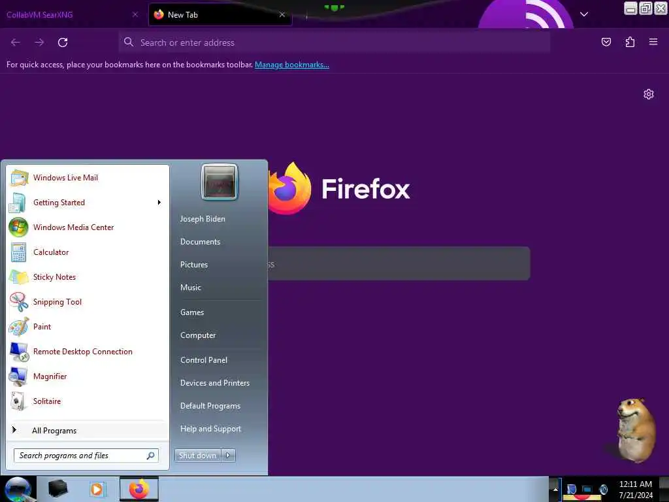
Task: Open Windows Live Mail from Start menu
Action: click(88, 178)
